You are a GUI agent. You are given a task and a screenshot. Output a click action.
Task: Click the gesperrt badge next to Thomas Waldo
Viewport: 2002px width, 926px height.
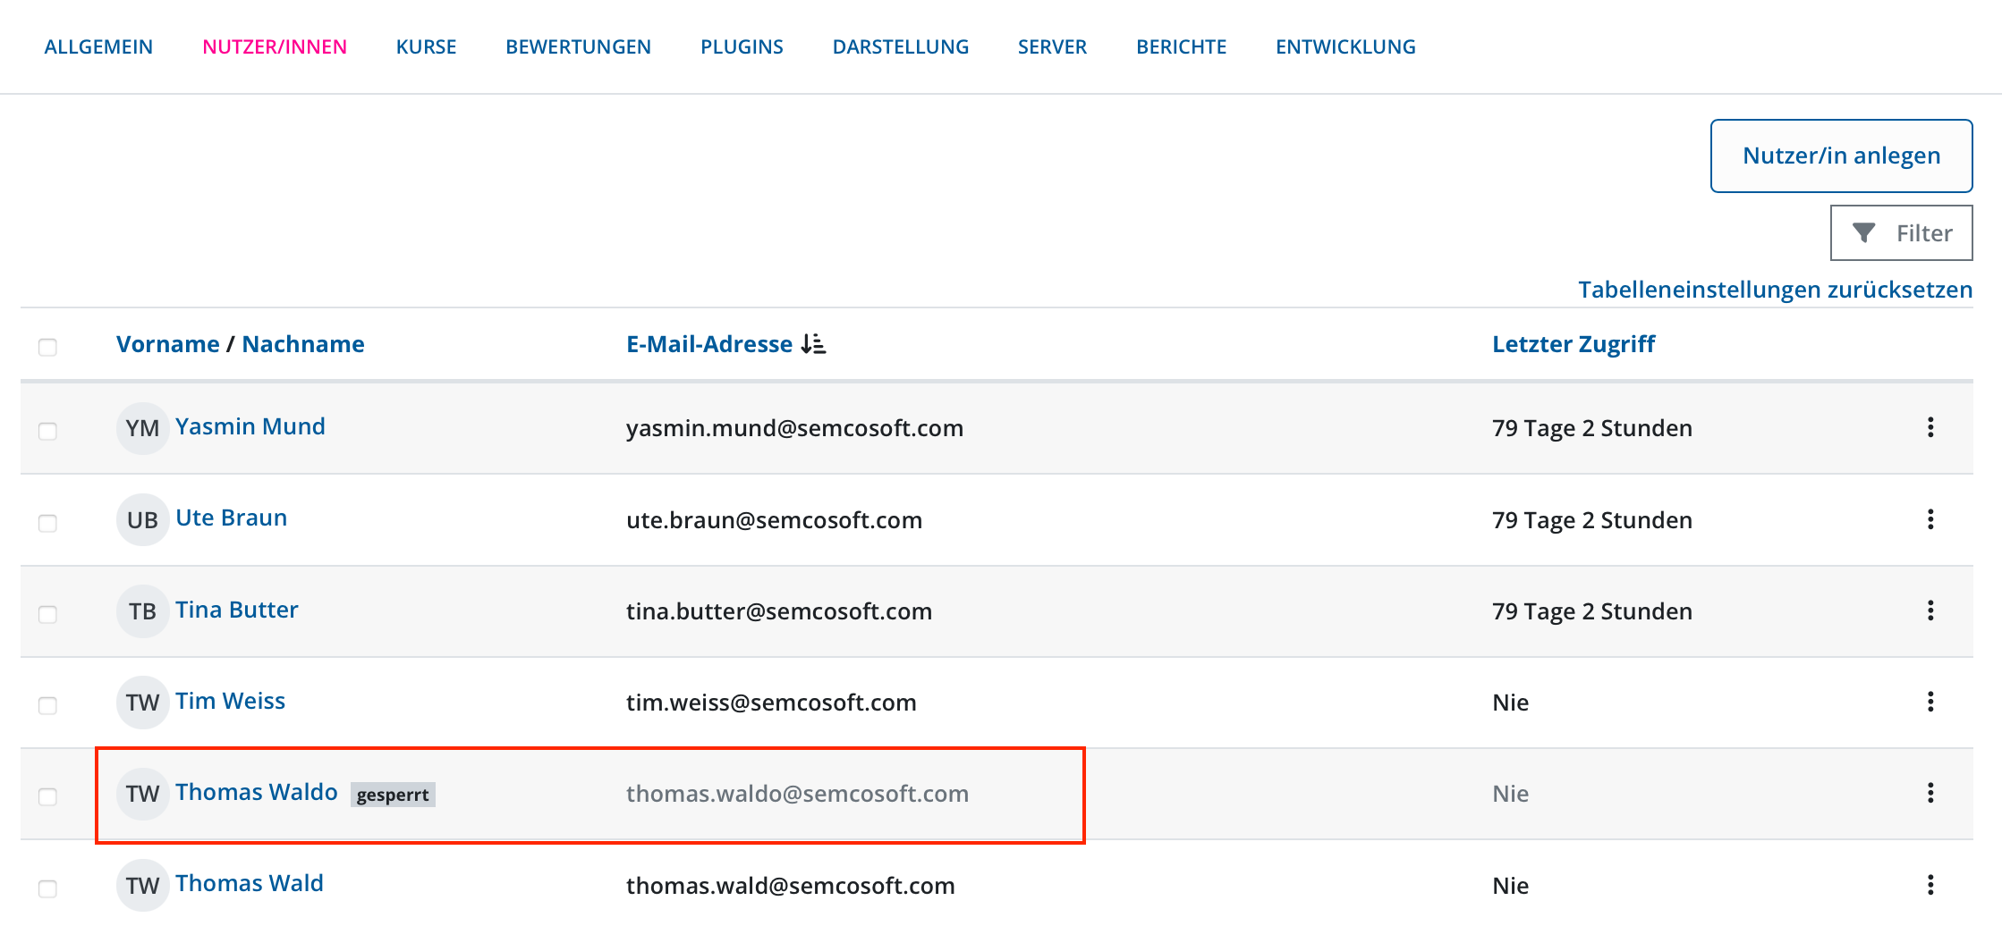(x=394, y=794)
